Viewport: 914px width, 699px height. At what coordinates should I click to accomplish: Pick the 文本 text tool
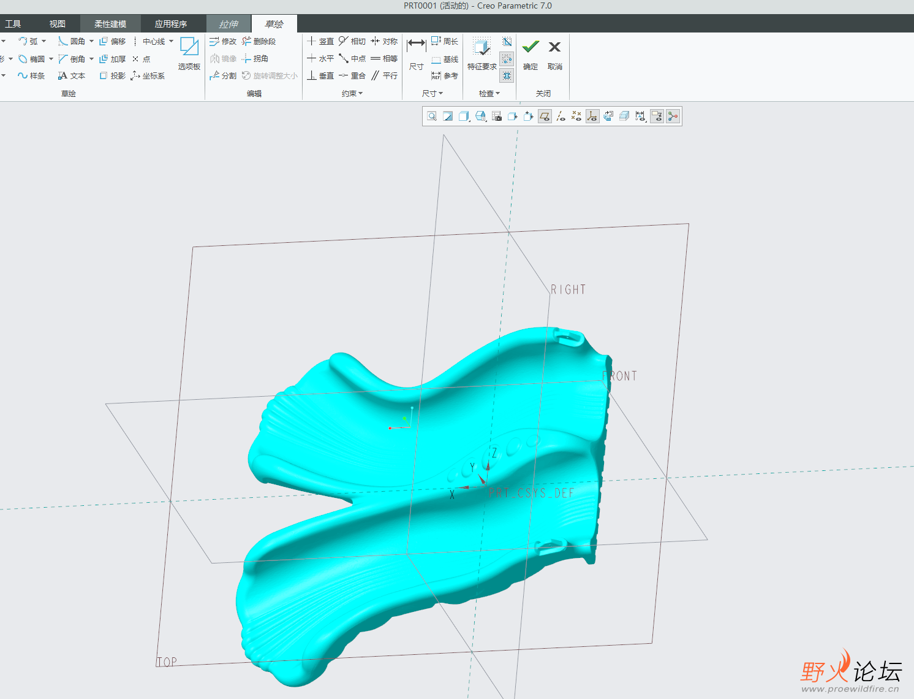tap(71, 75)
